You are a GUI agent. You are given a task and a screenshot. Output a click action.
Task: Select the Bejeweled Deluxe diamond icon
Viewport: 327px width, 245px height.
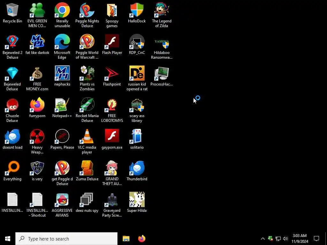tap(12, 73)
